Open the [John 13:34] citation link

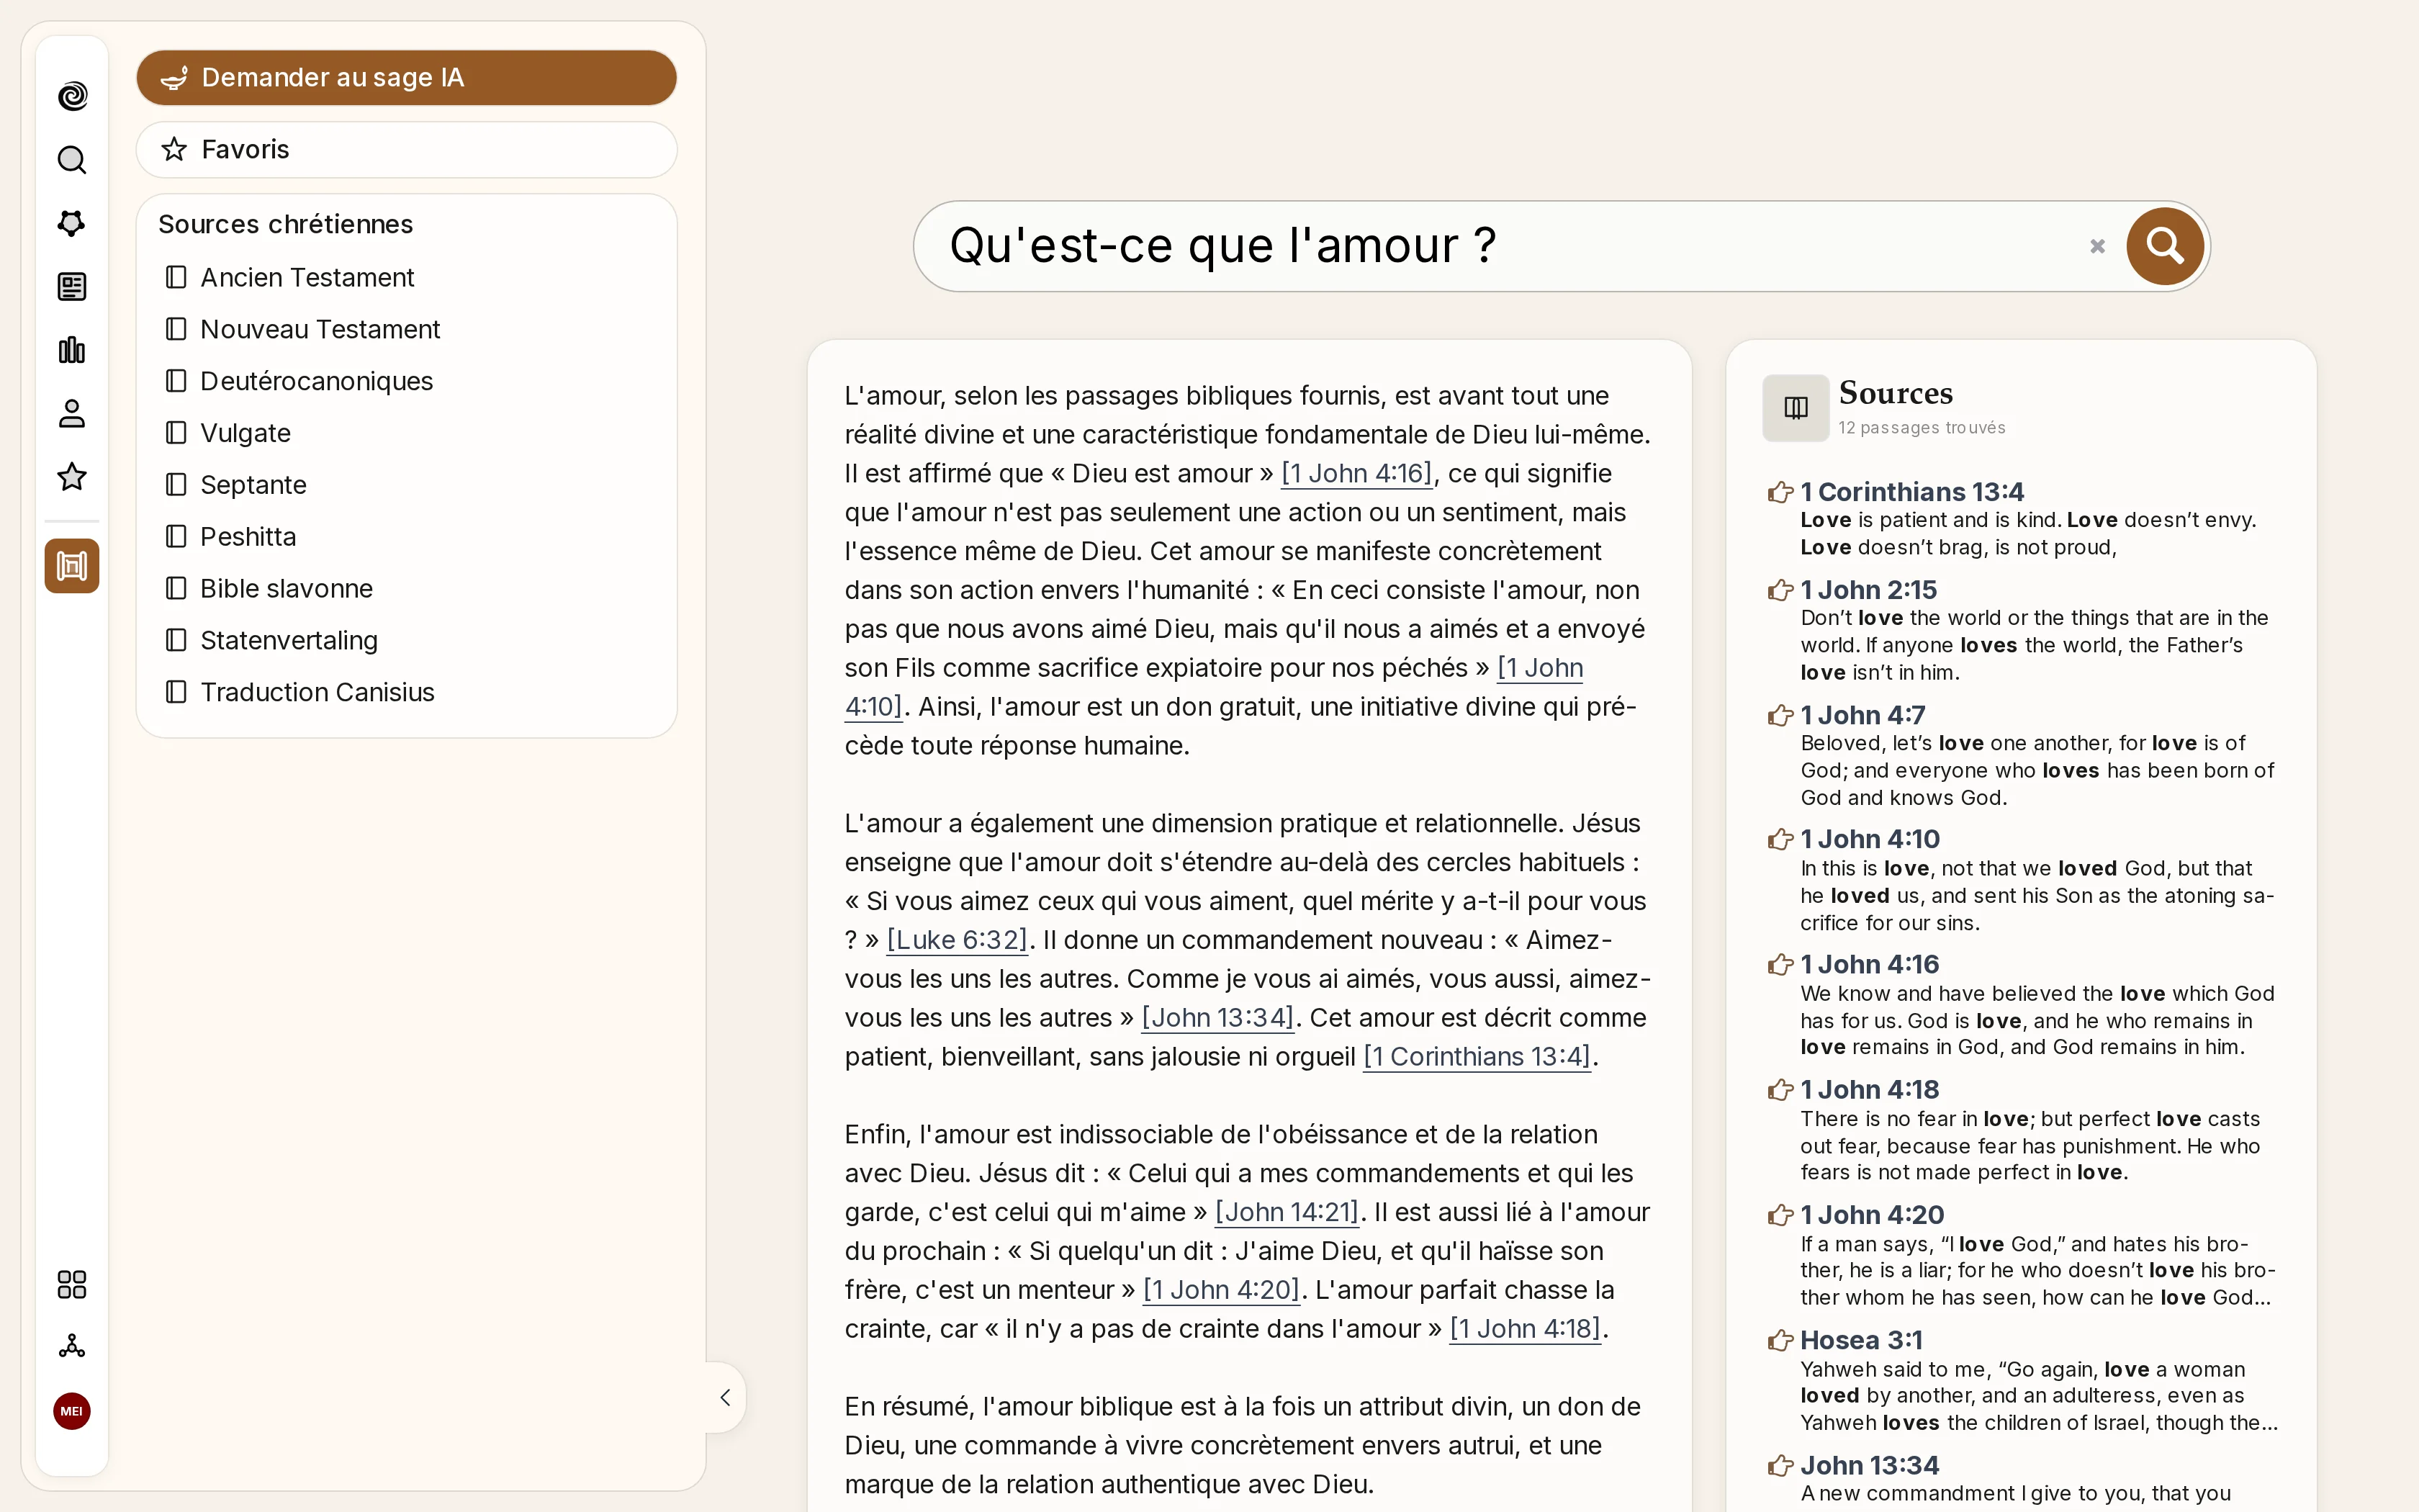pyautogui.click(x=1218, y=1018)
